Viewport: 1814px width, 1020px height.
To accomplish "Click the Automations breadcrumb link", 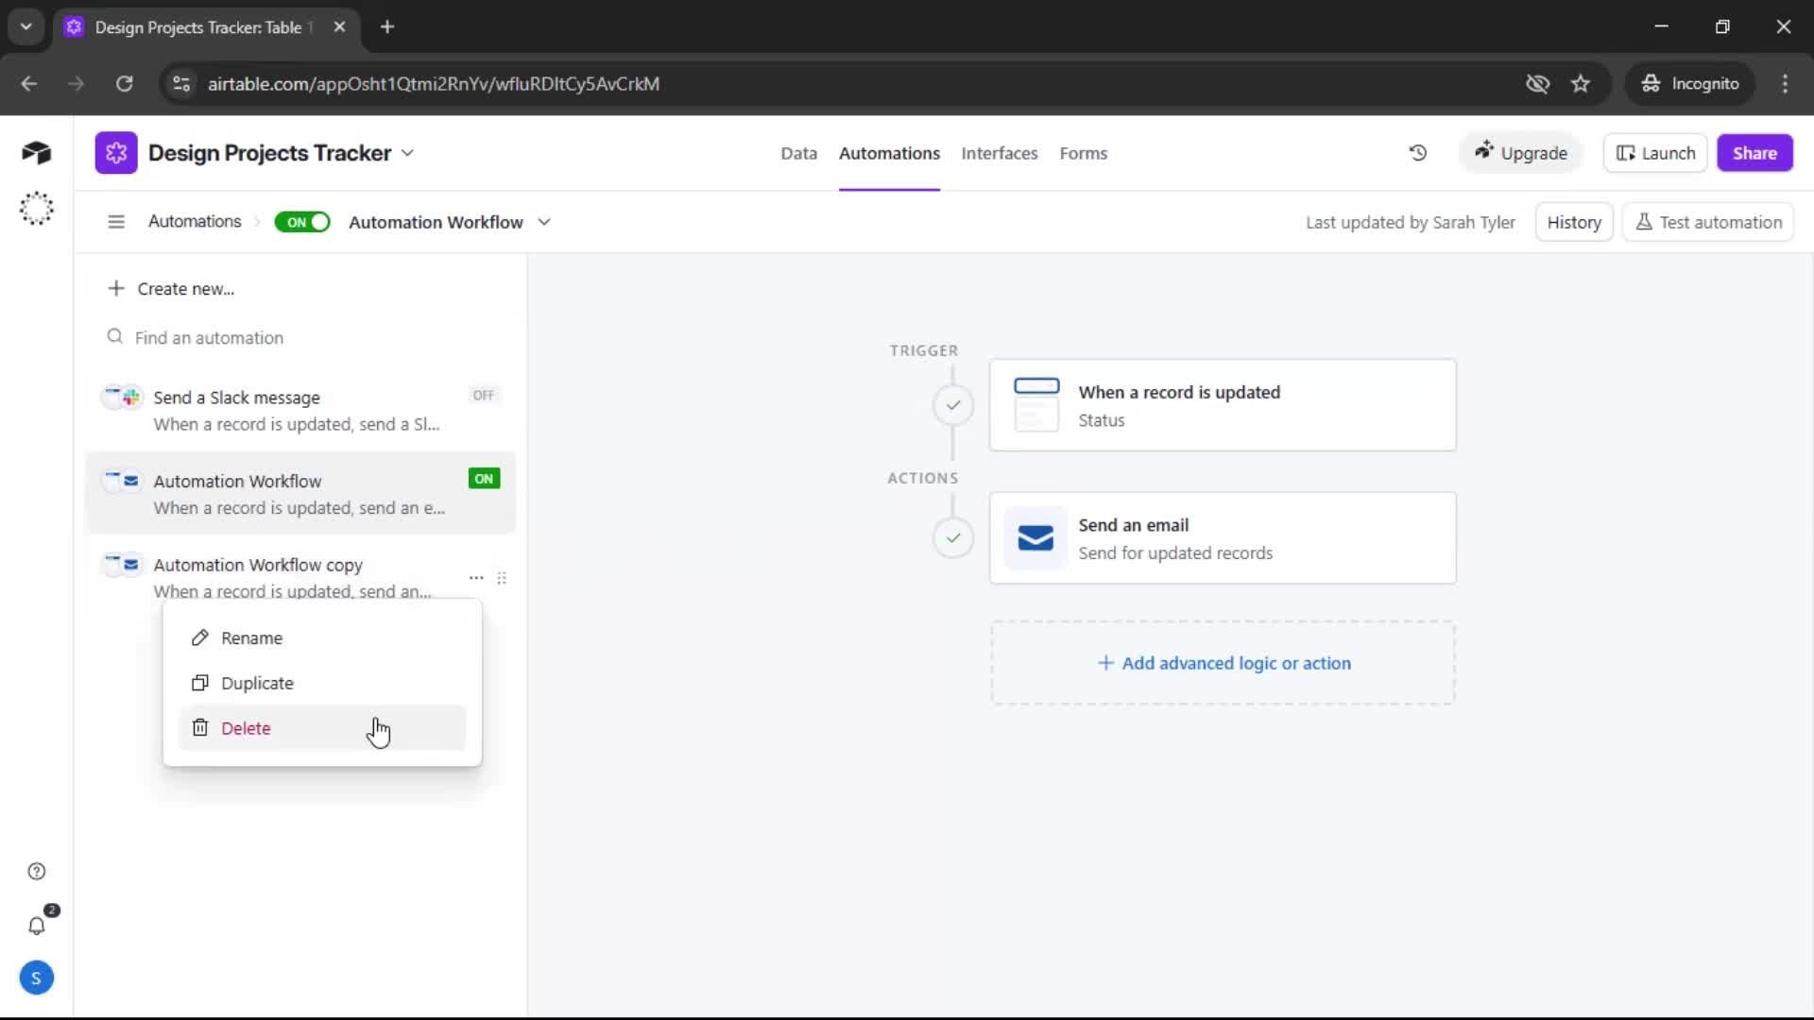I will pos(195,221).
